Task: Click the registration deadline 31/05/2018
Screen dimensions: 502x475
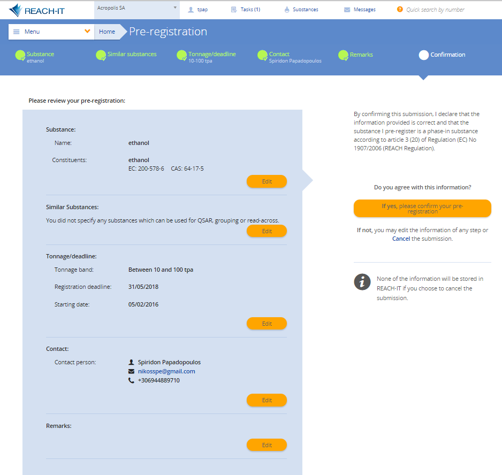Action: 143,287
